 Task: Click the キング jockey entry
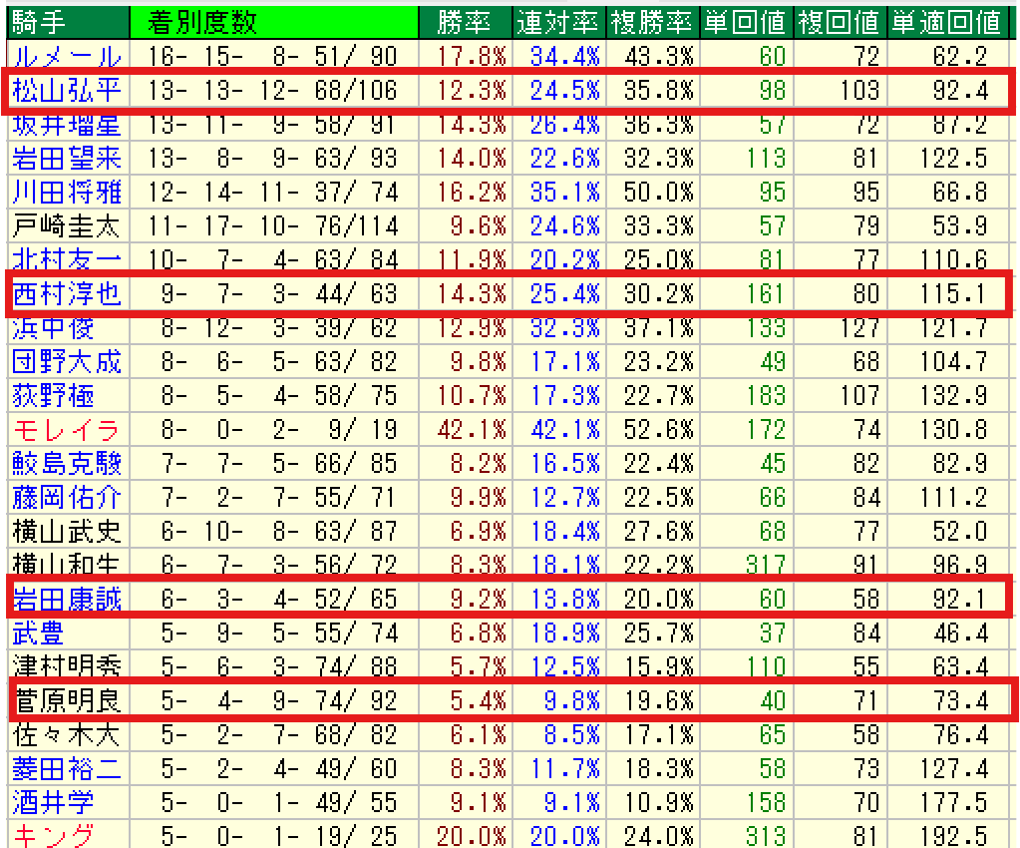(53, 836)
